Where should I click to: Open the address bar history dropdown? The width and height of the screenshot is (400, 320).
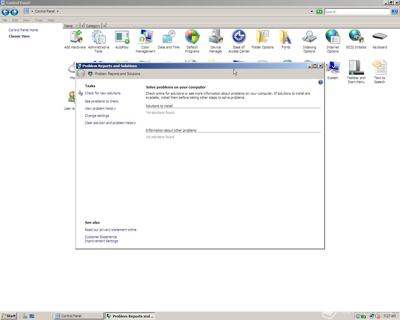point(312,12)
